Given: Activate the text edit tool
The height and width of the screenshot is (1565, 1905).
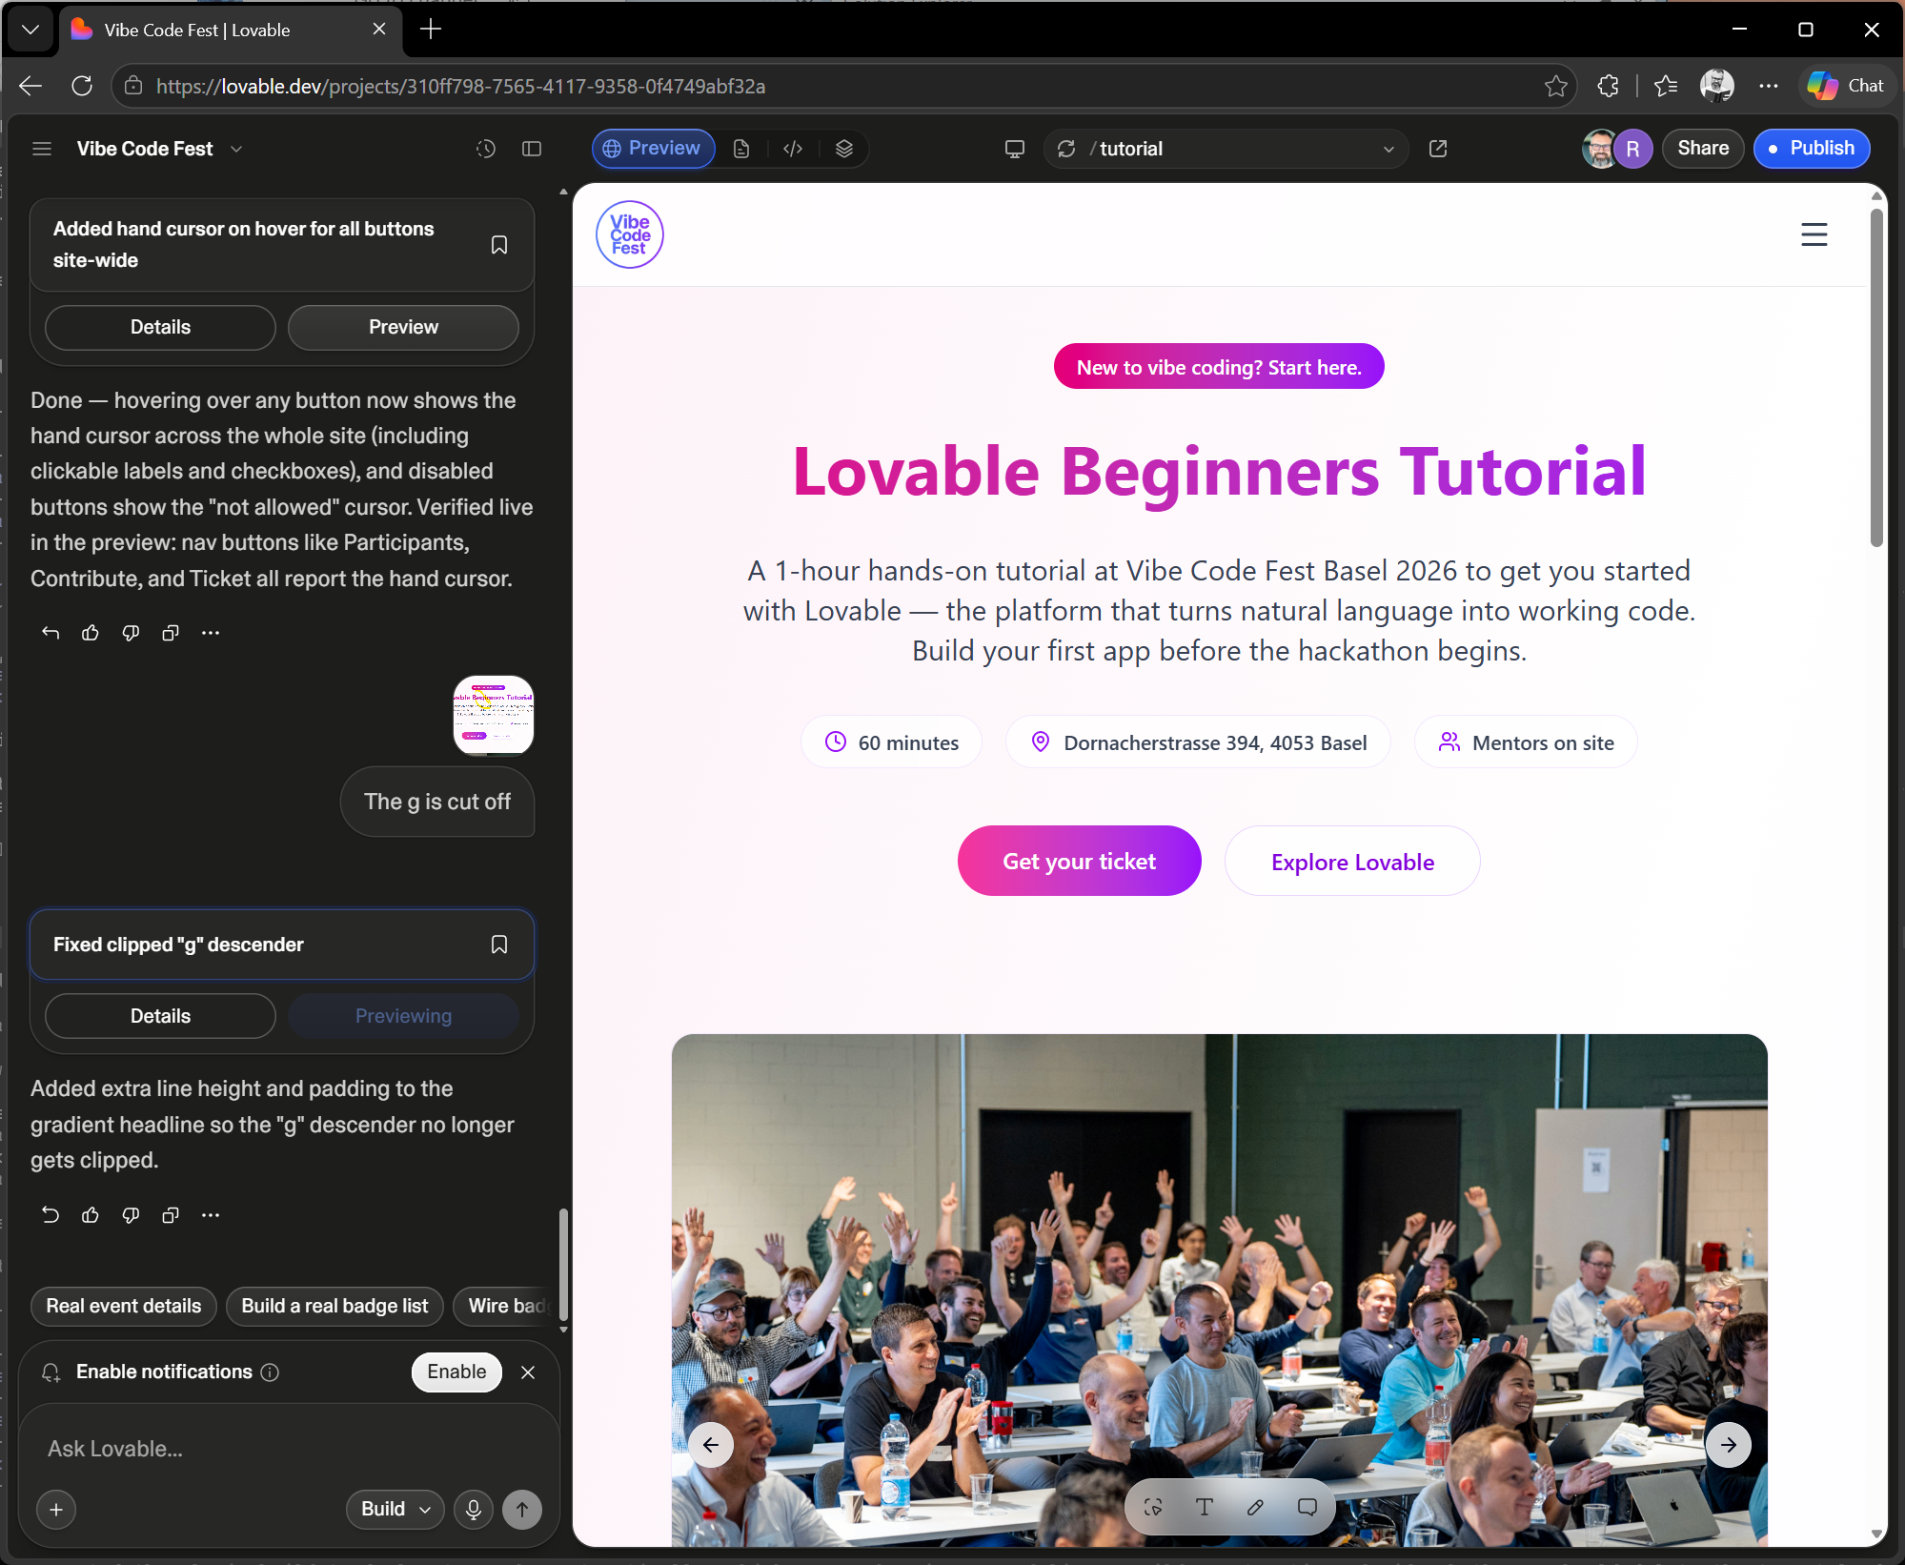Looking at the screenshot, I should click(x=1205, y=1507).
